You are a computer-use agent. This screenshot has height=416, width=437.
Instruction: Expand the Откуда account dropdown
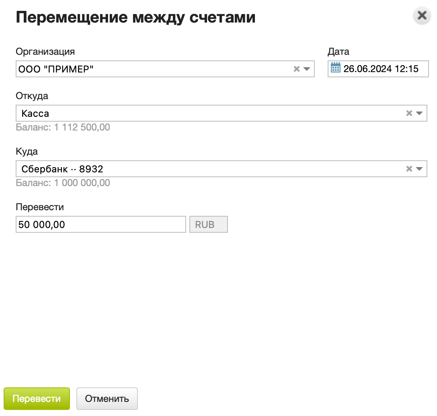tap(419, 113)
